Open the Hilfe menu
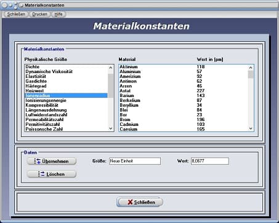The height and width of the screenshot is (223, 279). point(59,14)
